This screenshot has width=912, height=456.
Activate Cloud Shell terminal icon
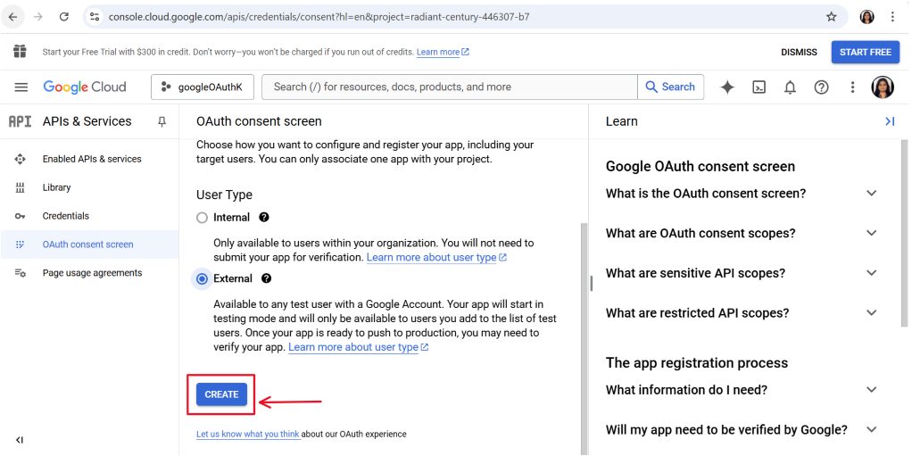click(x=759, y=87)
